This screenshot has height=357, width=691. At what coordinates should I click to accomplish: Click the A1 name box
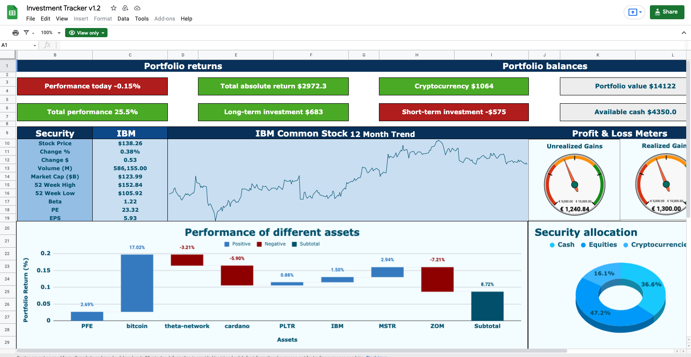[x=17, y=45]
